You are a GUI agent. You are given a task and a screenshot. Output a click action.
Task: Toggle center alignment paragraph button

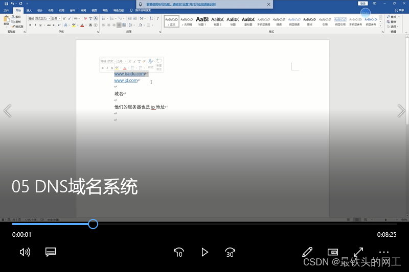point(109,25)
